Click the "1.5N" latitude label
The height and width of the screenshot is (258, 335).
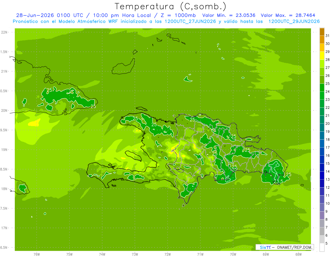click(x=4, y=52)
